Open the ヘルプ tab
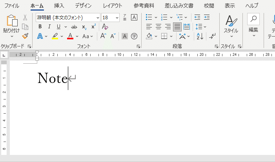Image resolution: width=275 pixels, height=162 pixels. pyautogui.click(x=252, y=6)
